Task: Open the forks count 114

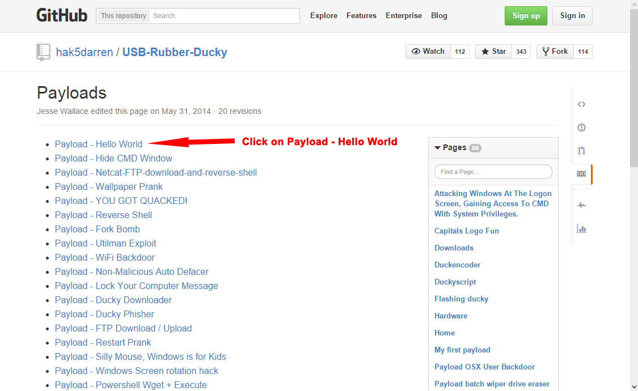Action: (583, 52)
